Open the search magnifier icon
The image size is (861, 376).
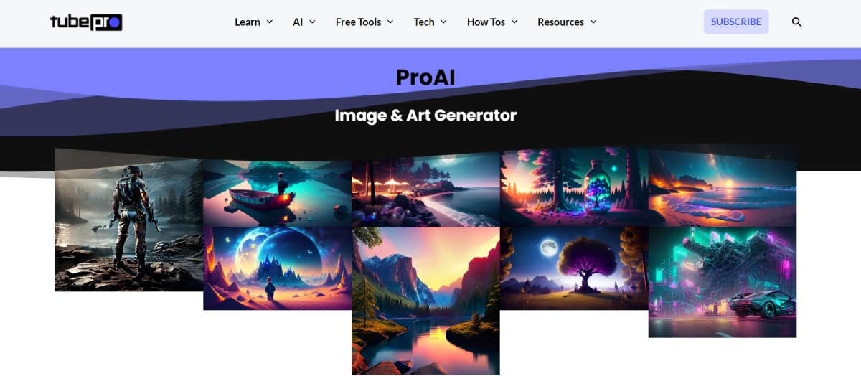point(796,22)
